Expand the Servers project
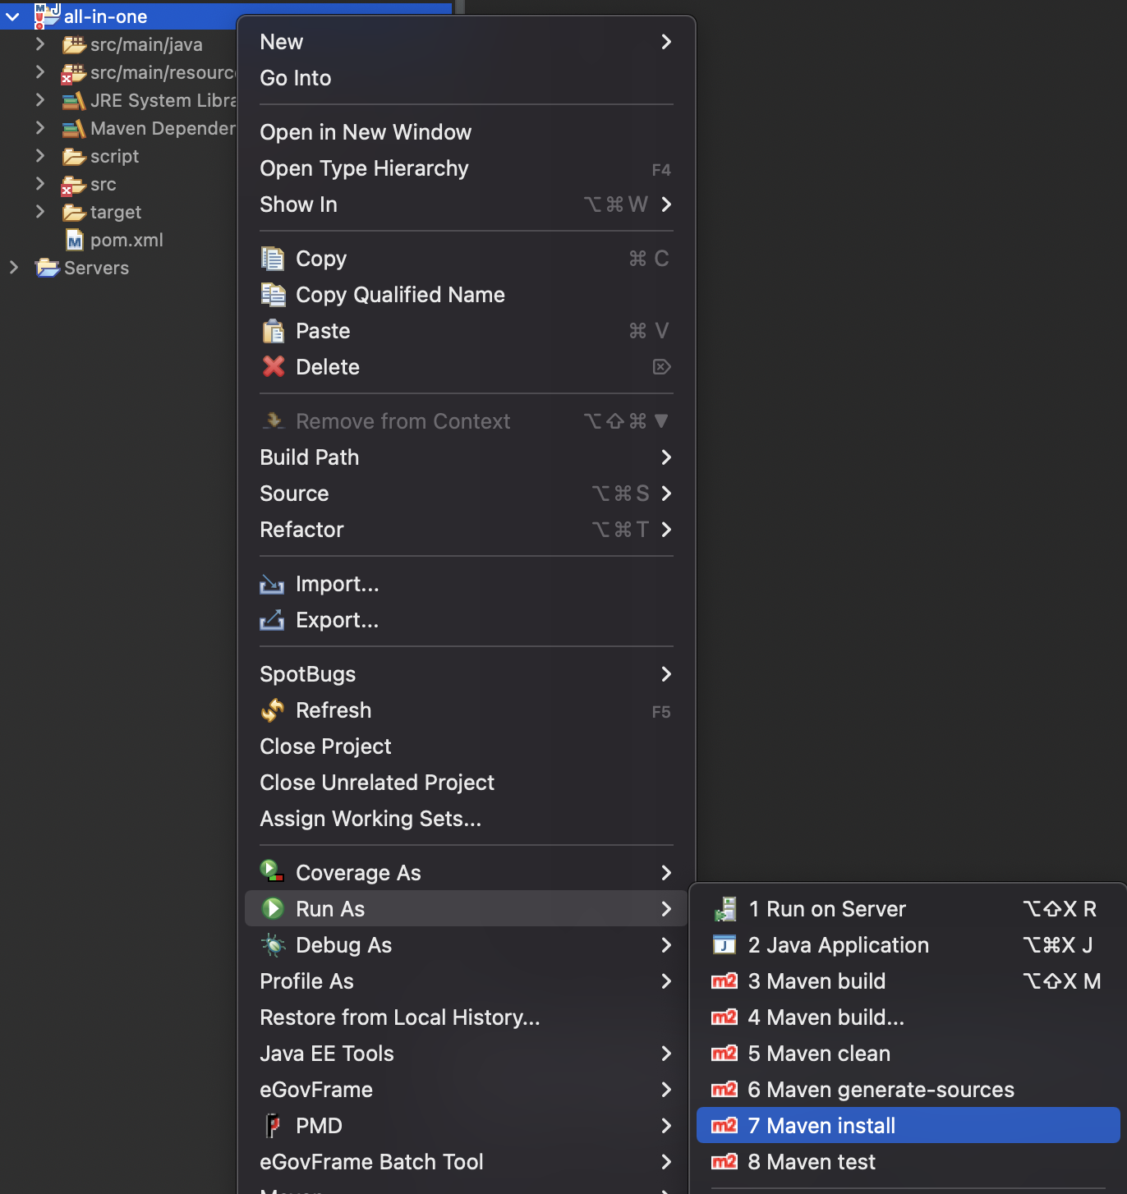The image size is (1127, 1194). (13, 267)
